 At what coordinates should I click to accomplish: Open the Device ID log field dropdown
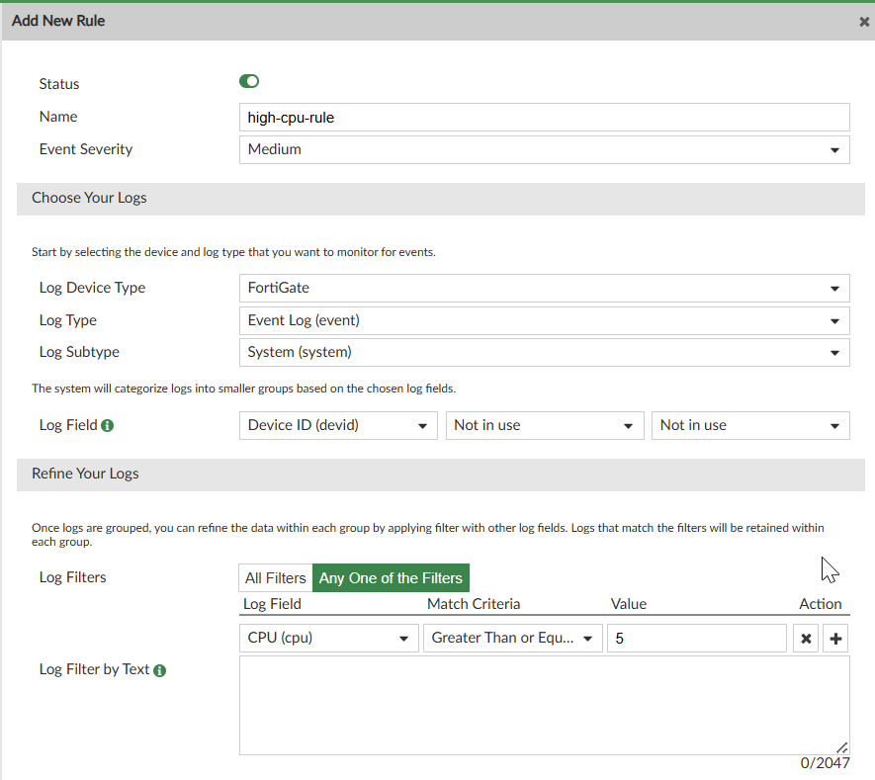(338, 425)
